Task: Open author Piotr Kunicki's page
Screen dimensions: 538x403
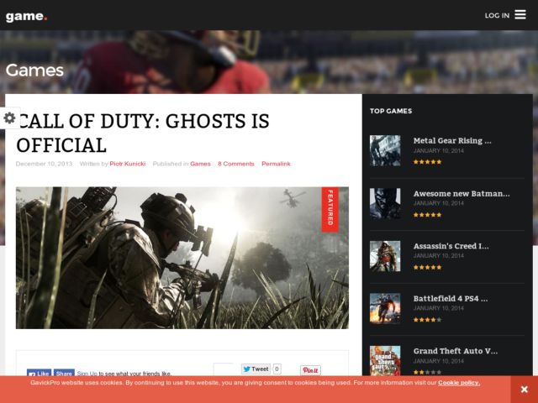Action: (x=127, y=164)
